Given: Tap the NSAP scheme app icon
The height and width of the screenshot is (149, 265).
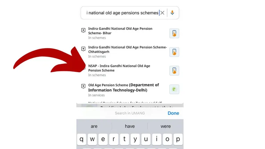Looking at the screenshot, I should 174,70.
